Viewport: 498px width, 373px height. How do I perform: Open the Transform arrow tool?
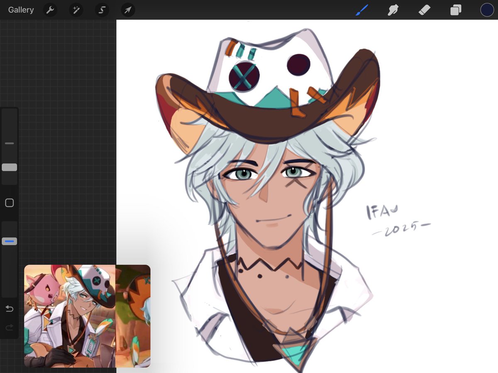point(127,10)
